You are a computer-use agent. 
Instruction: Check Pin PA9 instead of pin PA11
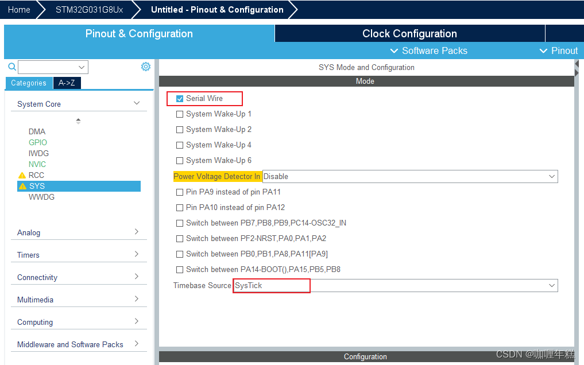tap(180, 192)
